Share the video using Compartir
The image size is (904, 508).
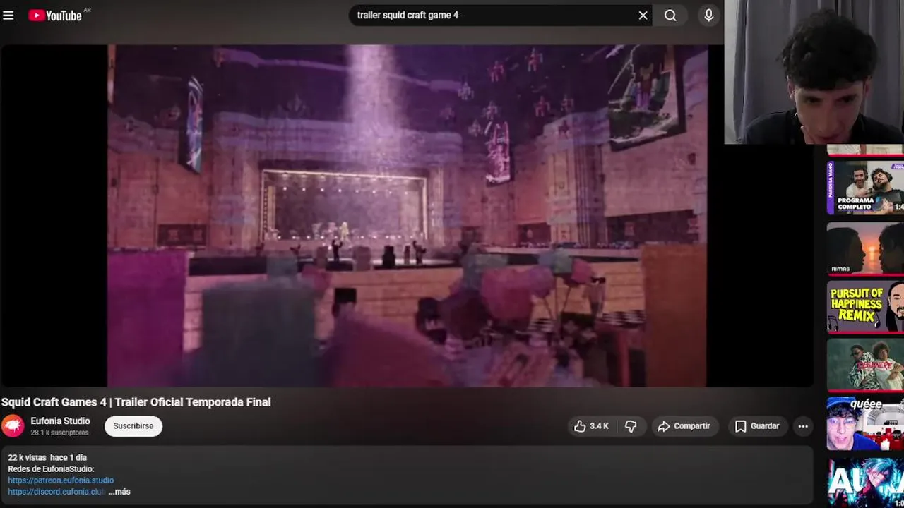(684, 426)
